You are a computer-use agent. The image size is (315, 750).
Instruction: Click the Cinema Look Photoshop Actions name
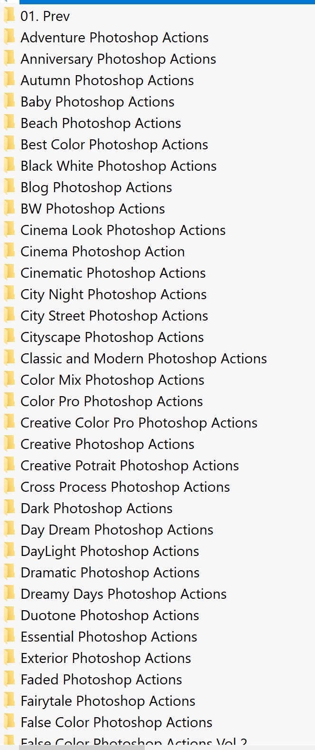tap(123, 230)
